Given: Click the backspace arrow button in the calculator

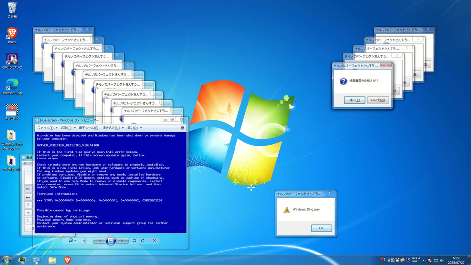Looking at the screenshot, I should click(28, 197).
